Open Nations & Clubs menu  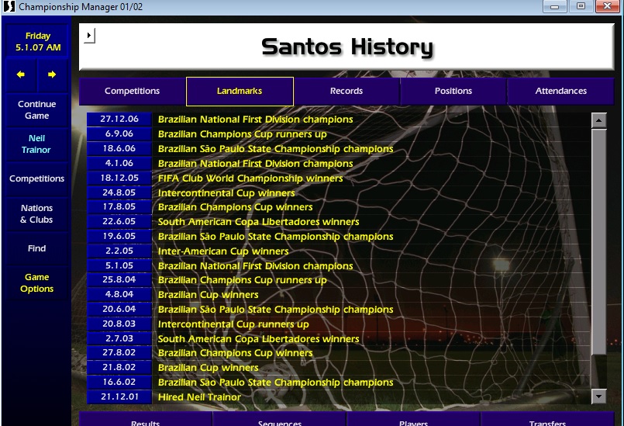[36, 213]
